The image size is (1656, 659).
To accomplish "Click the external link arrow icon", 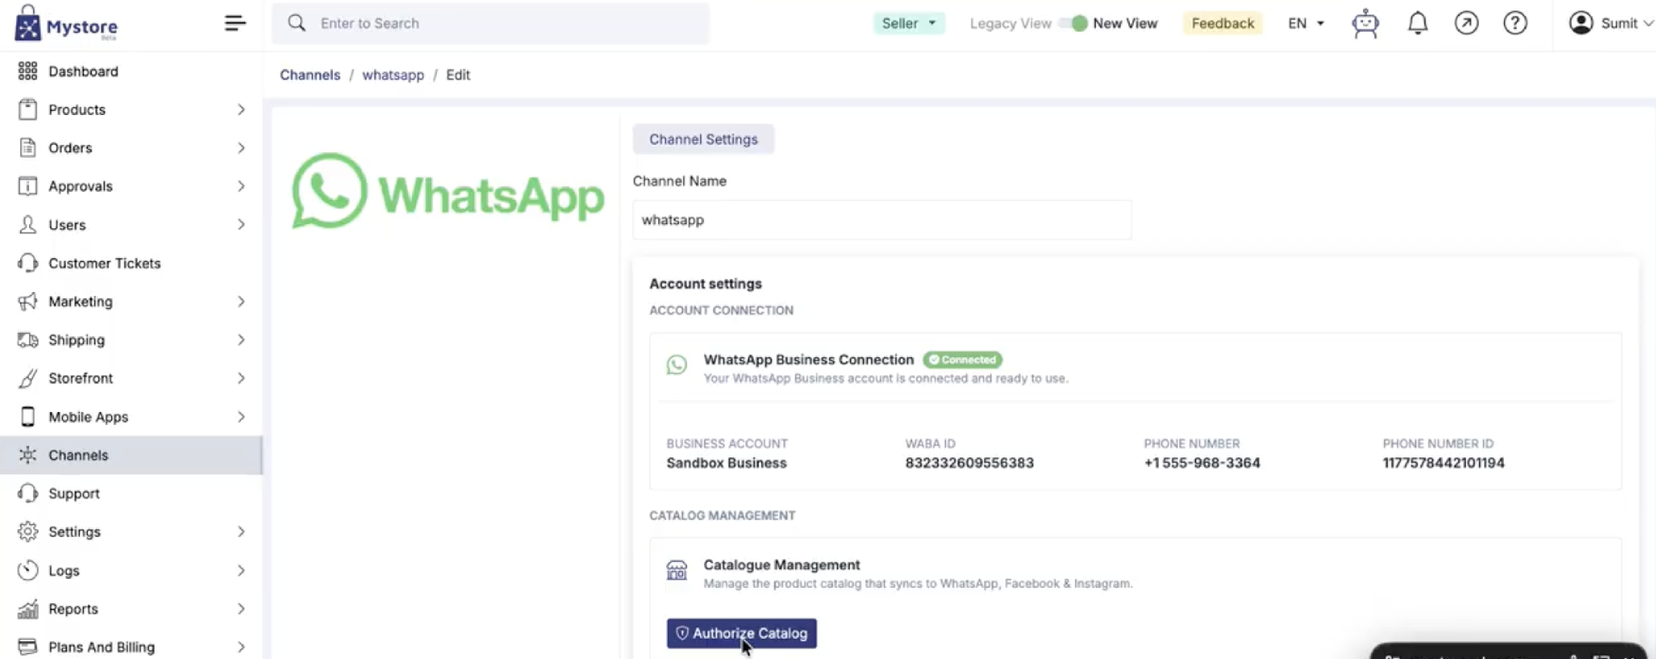I will coord(1466,23).
